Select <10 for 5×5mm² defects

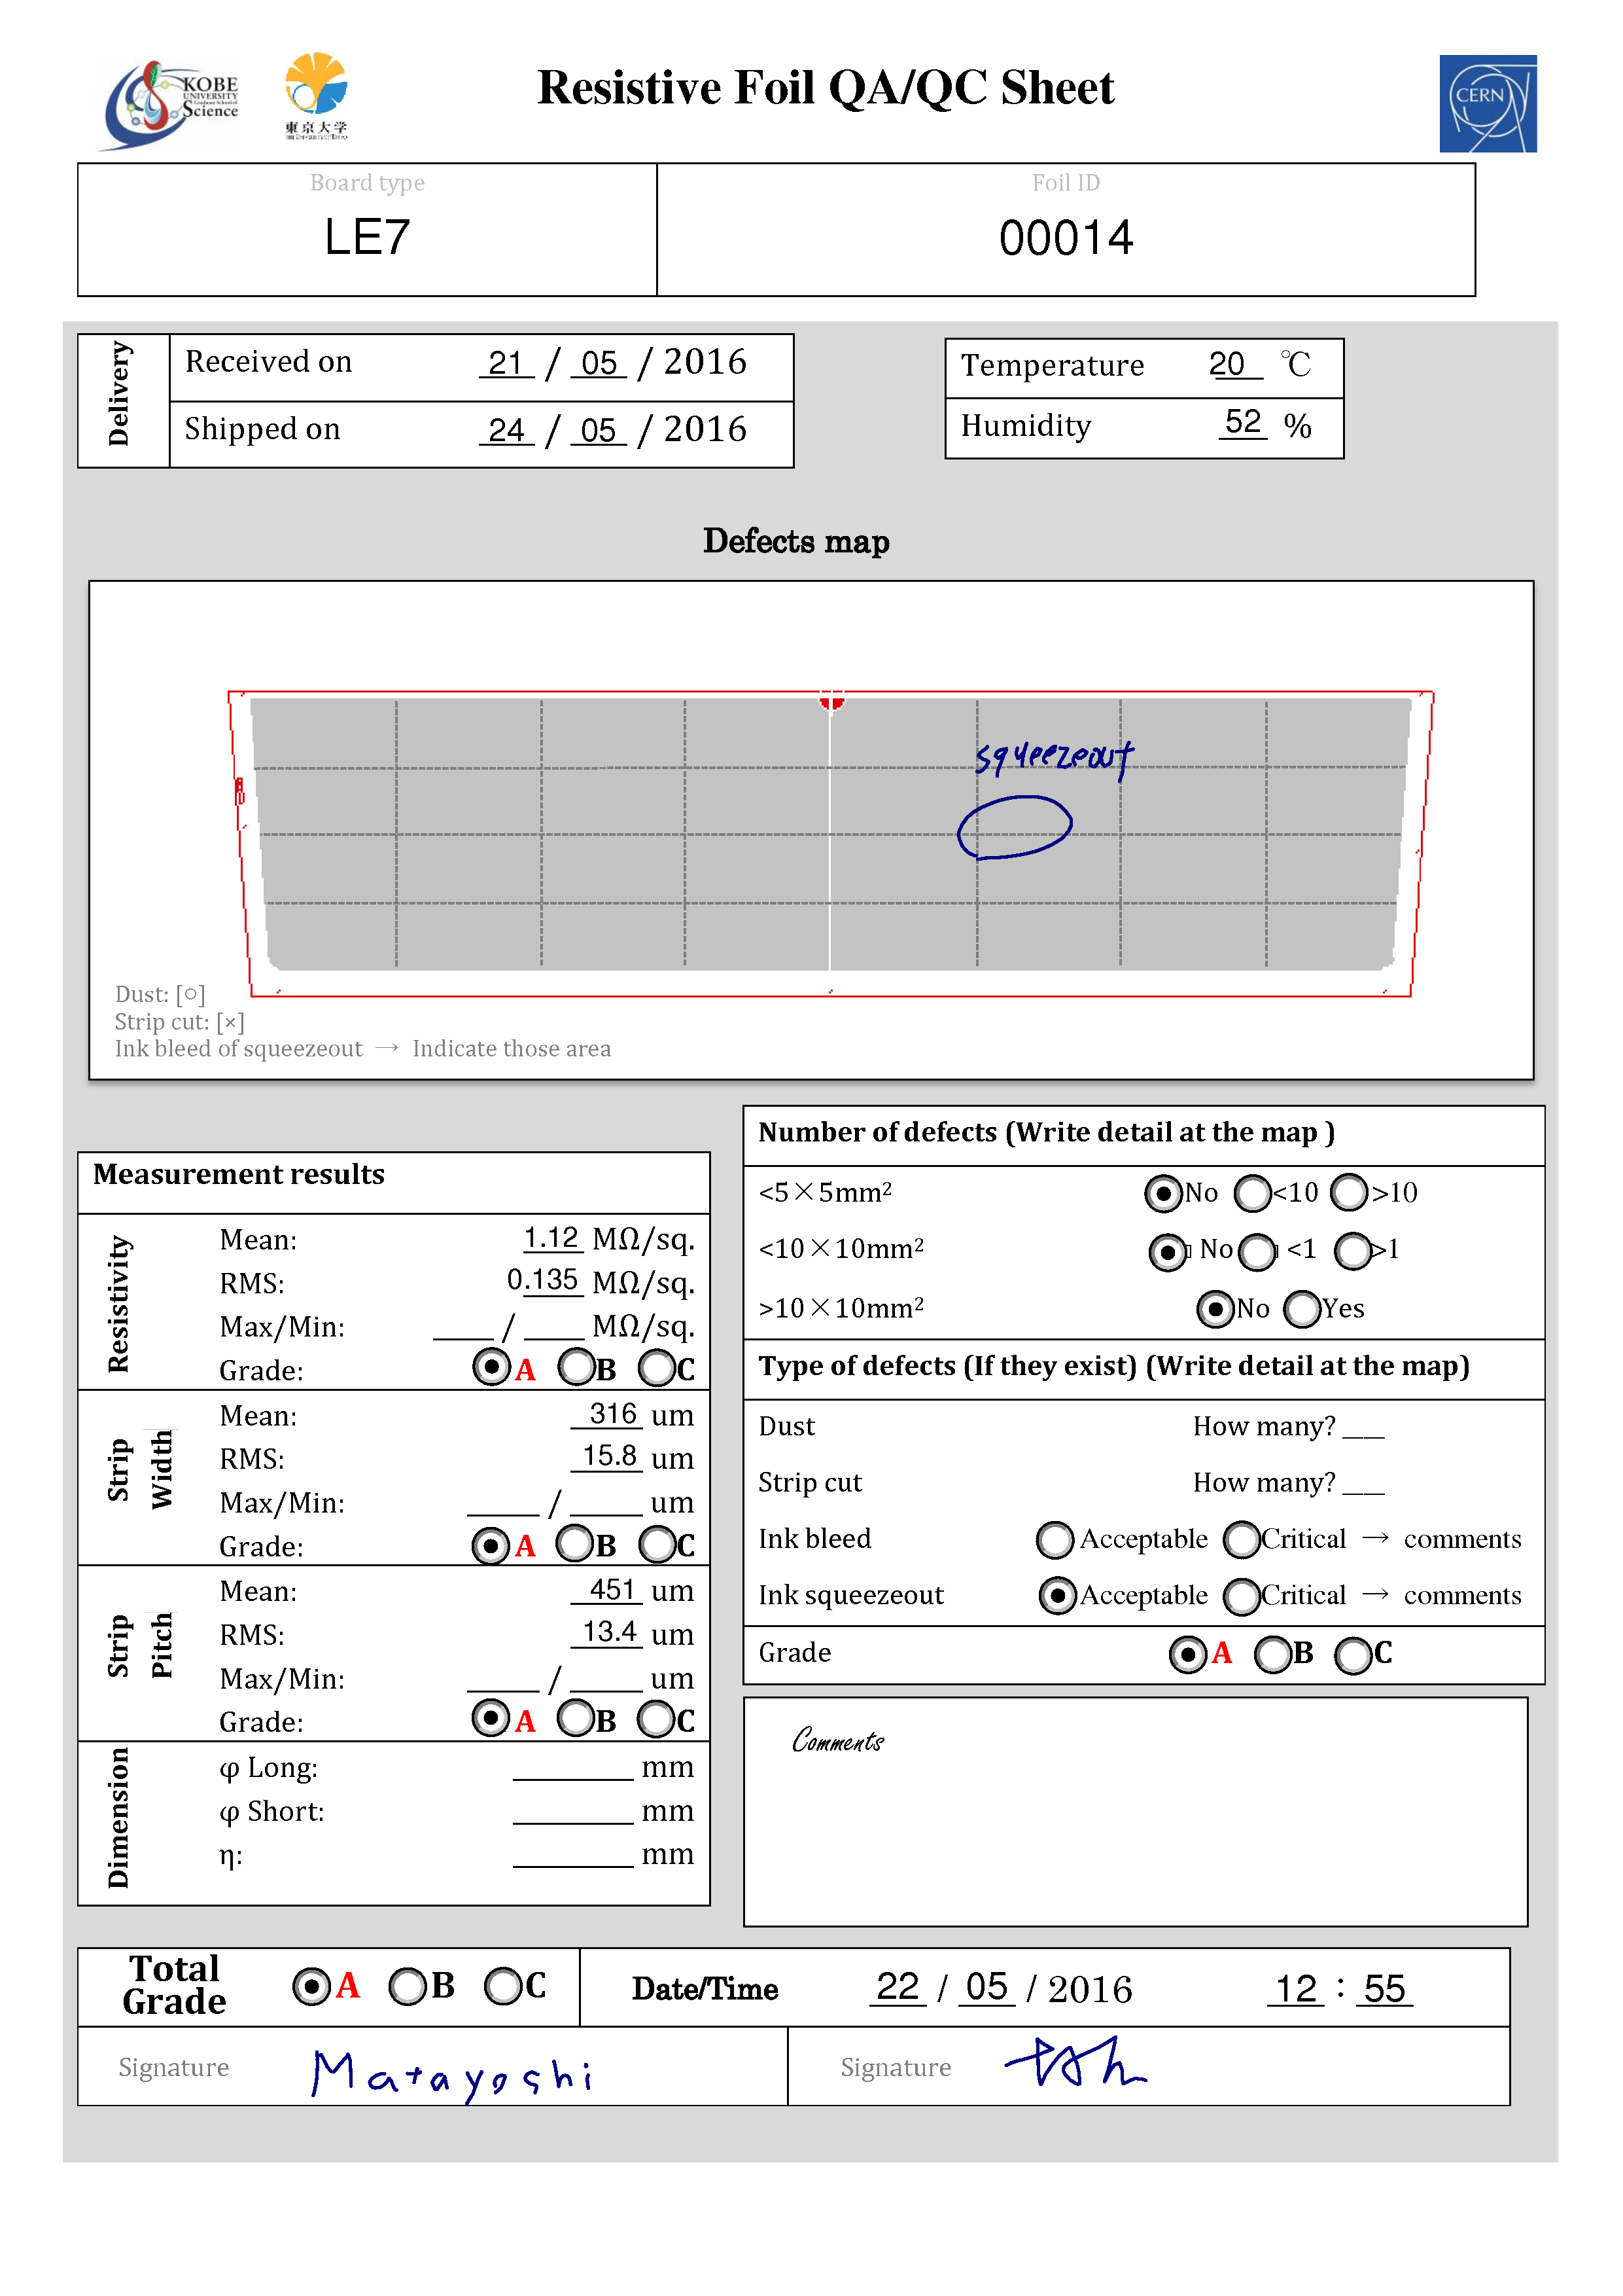click(1252, 1193)
